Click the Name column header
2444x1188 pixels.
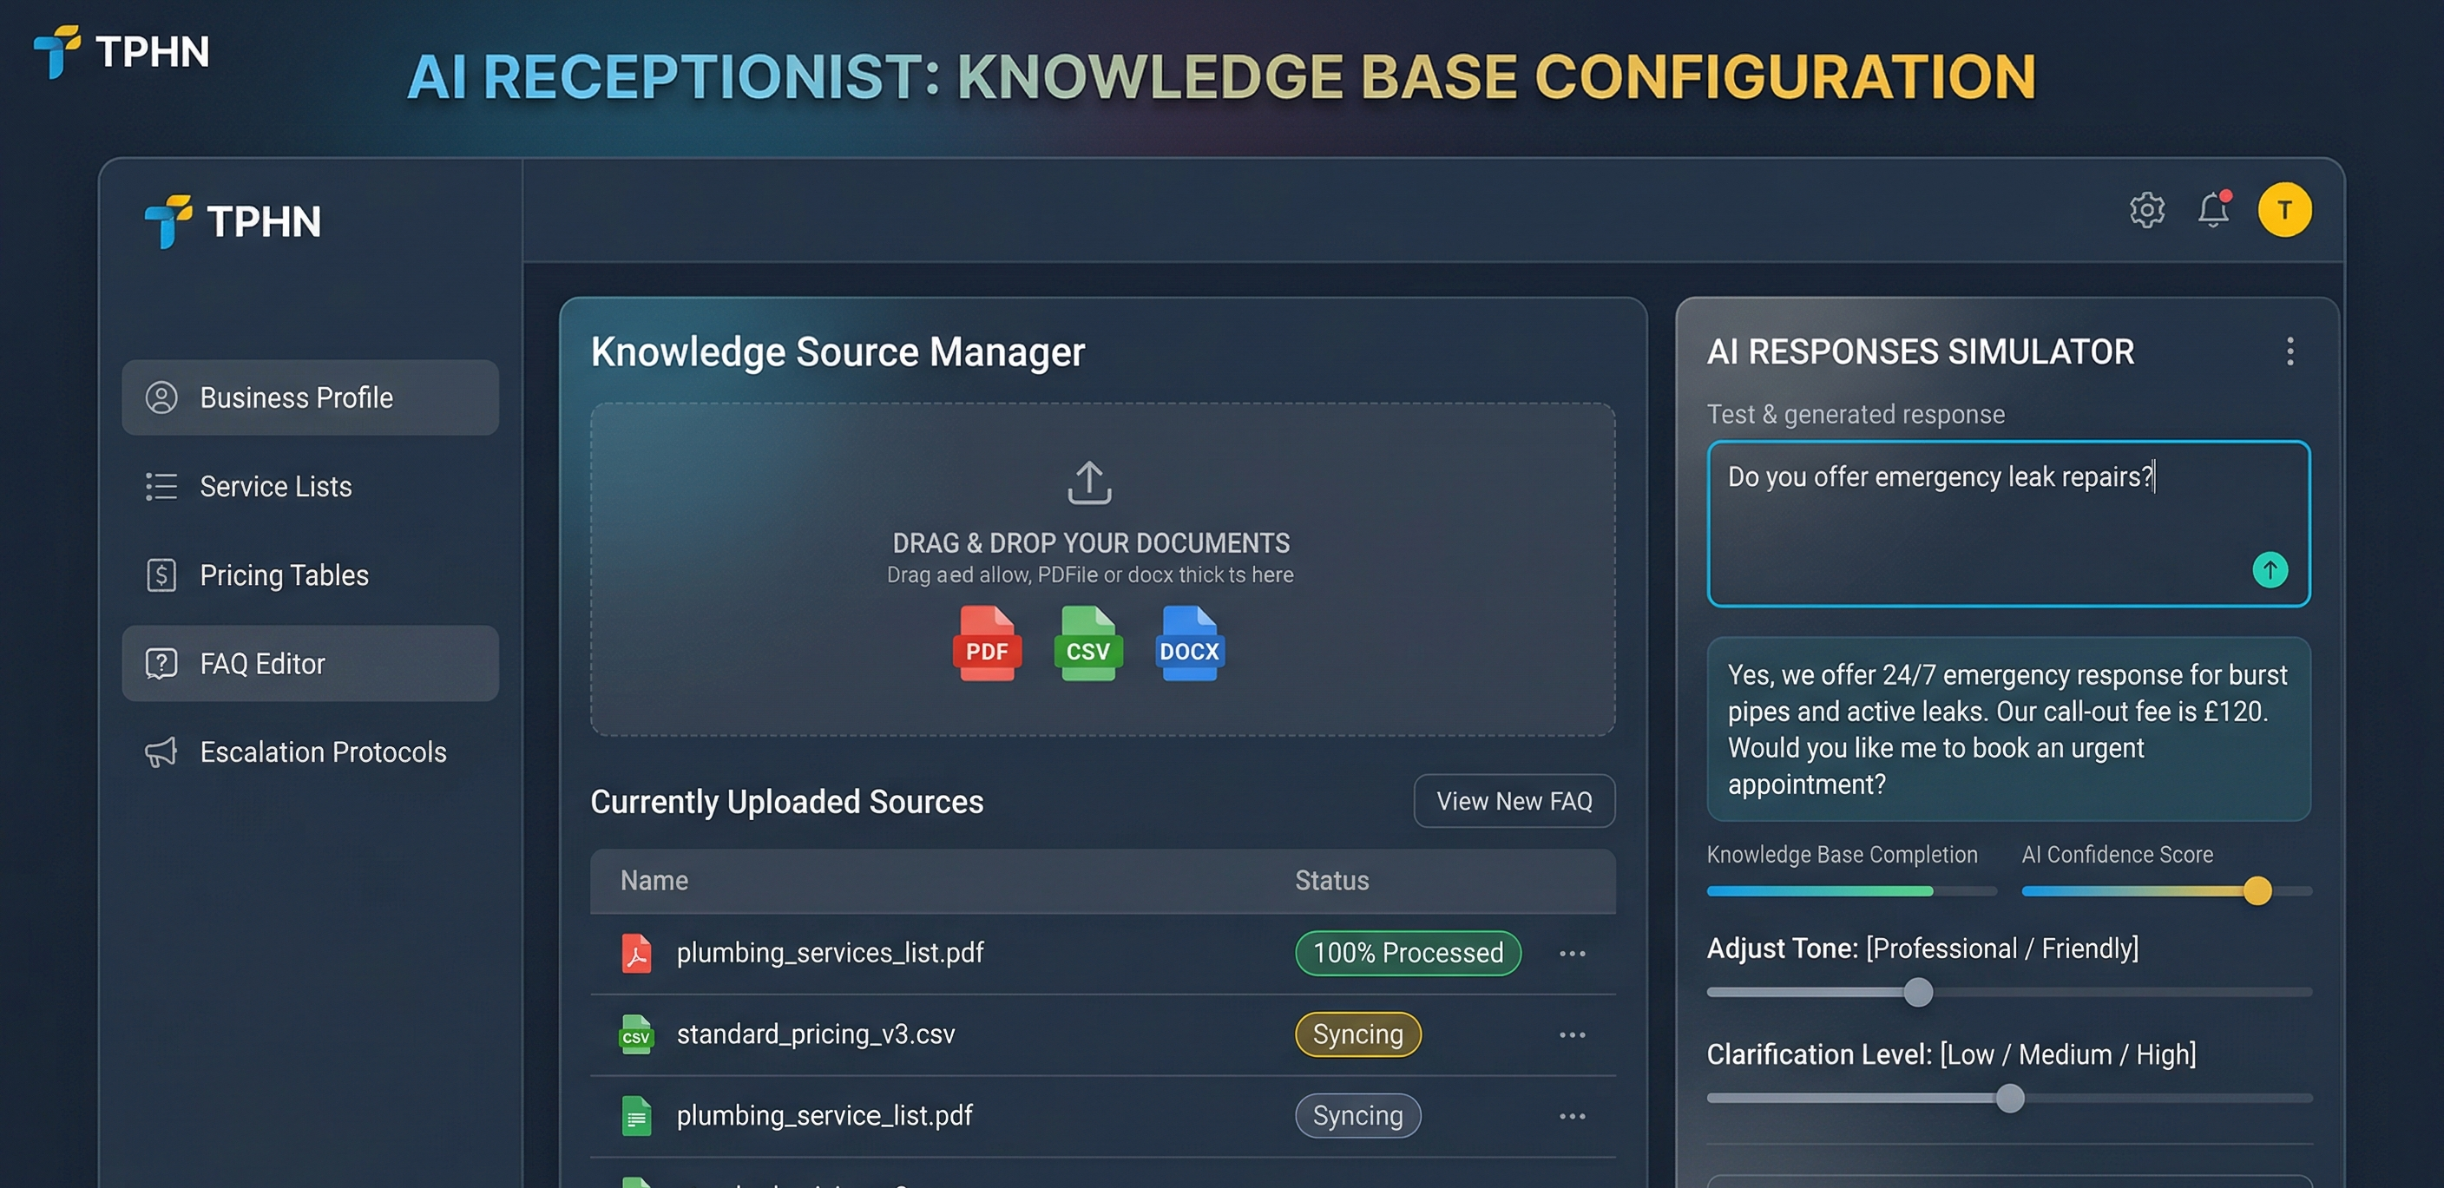[x=654, y=881]
